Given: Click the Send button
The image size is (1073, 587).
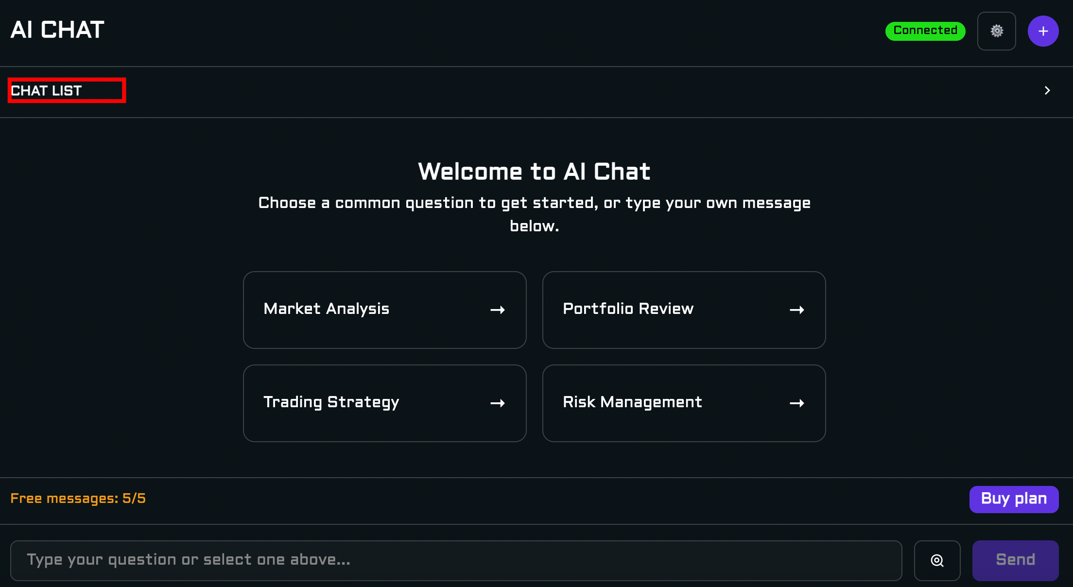Looking at the screenshot, I should (1015, 560).
